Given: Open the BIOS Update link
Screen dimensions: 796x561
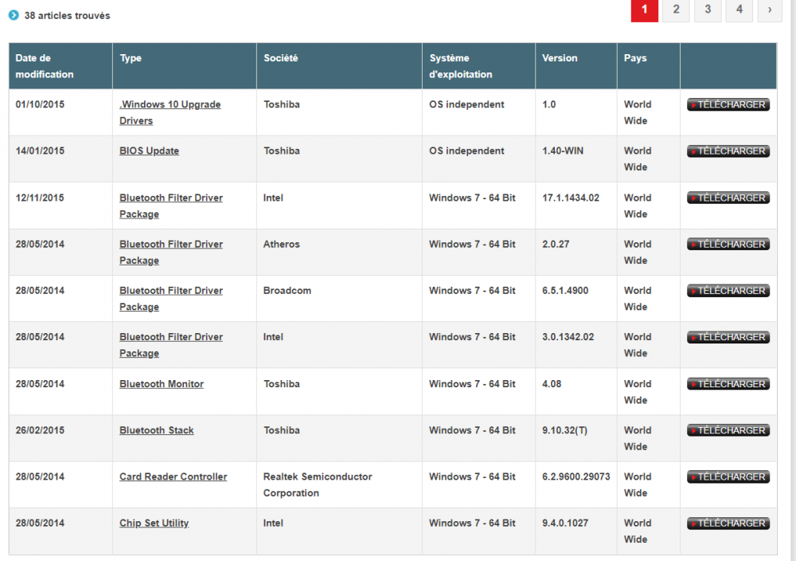Looking at the screenshot, I should click(150, 151).
